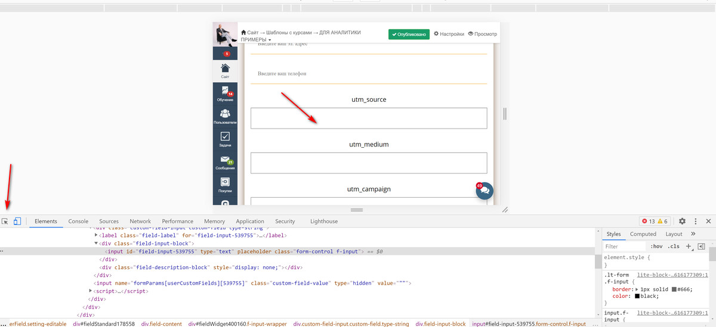Open the Задачи sidebar icon
716x327 pixels.
[x=225, y=139]
